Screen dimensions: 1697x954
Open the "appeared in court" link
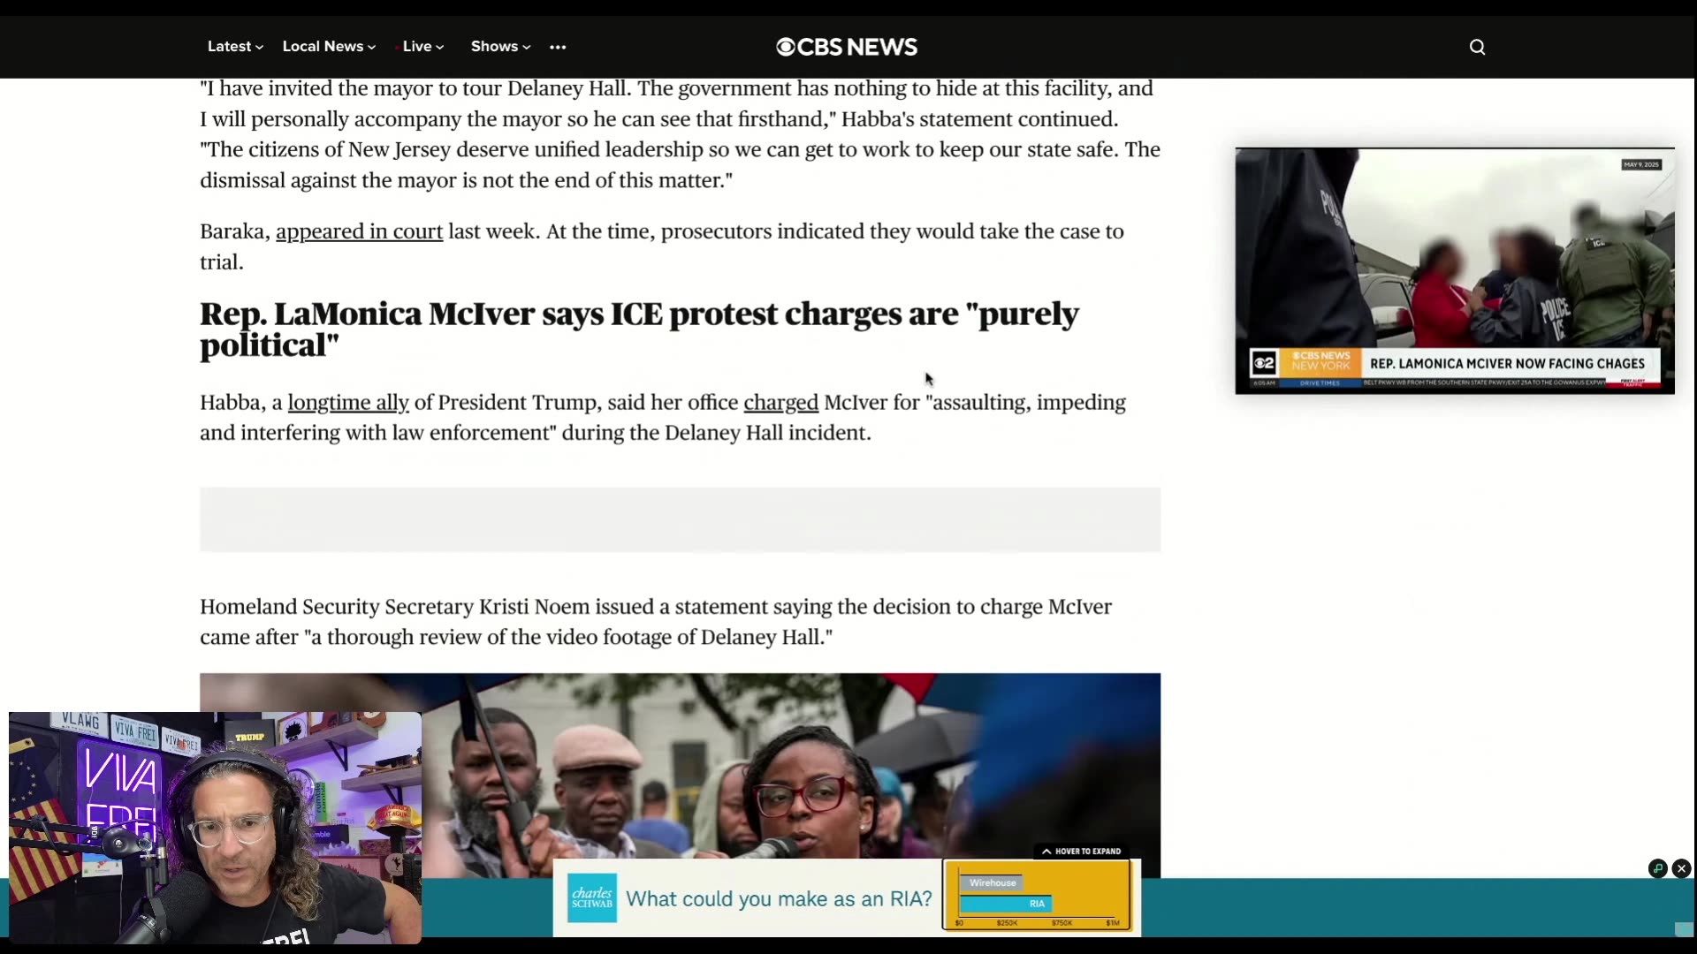(359, 231)
